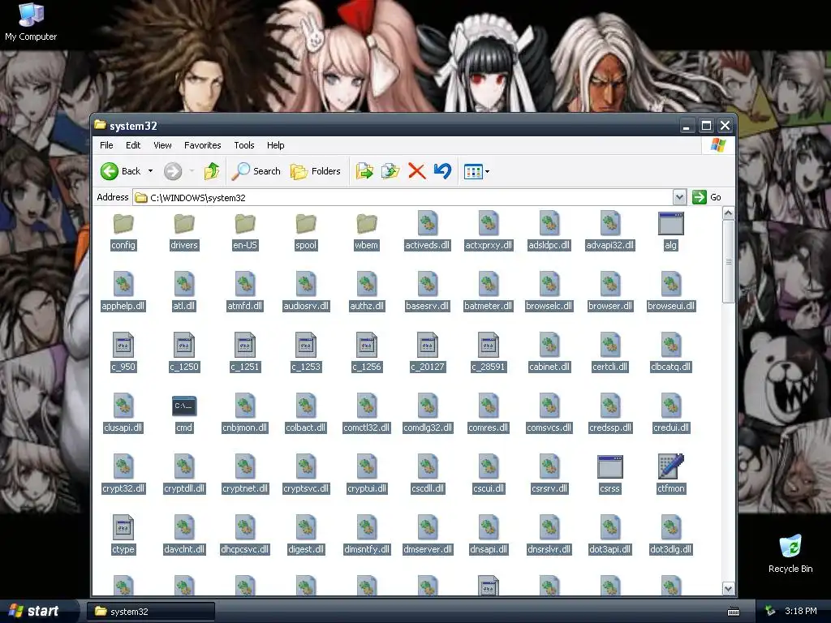The height and width of the screenshot is (623, 831).
Task: Open the File menu
Action: pos(106,145)
